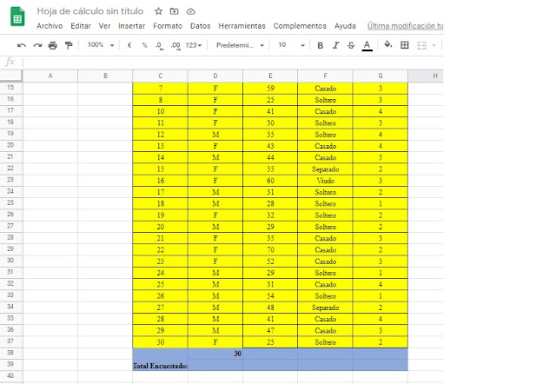556x384 pixels.
Task: Select column H header
Action: (x=426, y=76)
